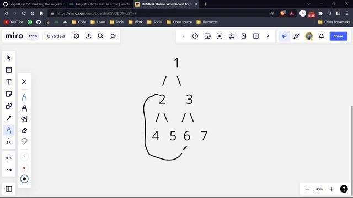353x198 pixels.
Task: Select the cursor selection tool
Action: tap(9, 58)
